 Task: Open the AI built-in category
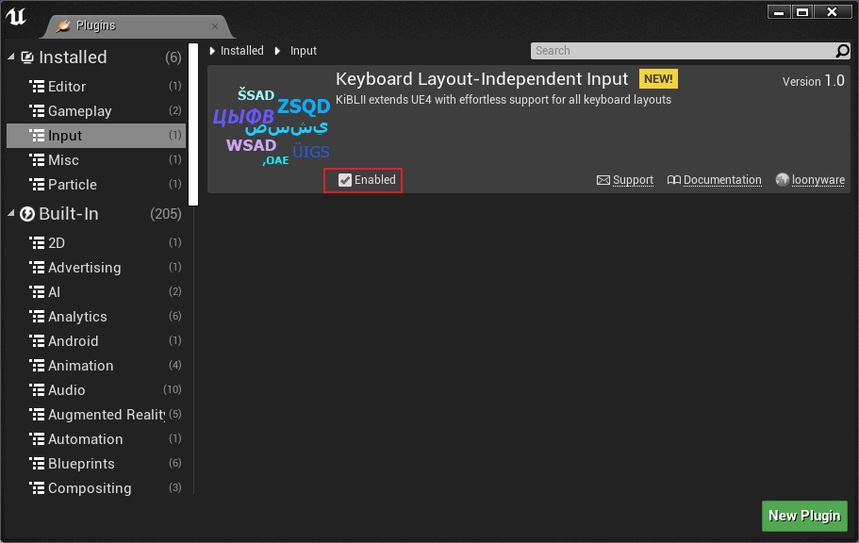[96, 292]
